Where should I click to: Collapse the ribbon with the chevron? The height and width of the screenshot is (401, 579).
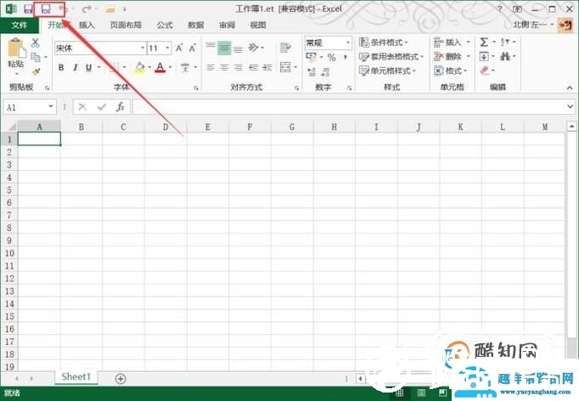(x=570, y=88)
